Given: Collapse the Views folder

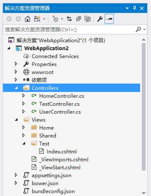Looking at the screenshot, I should [x=17, y=120].
